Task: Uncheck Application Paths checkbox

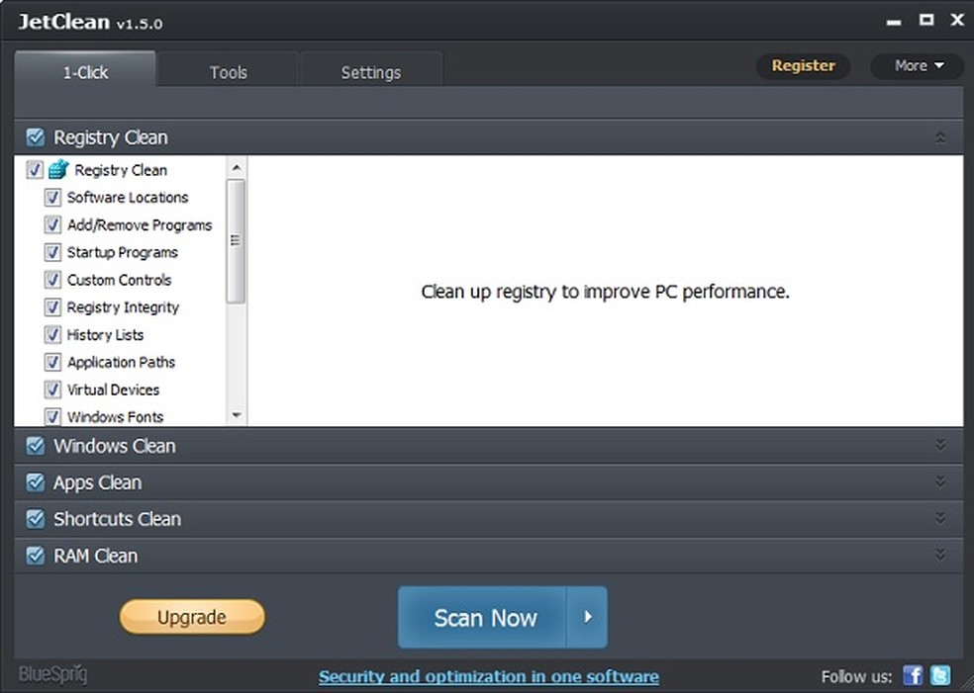Action: [x=52, y=362]
